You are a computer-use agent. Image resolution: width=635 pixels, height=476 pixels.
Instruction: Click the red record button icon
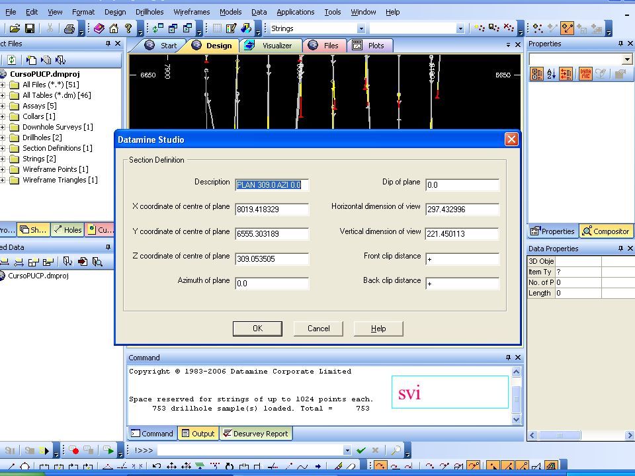pyautogui.click(x=73, y=450)
